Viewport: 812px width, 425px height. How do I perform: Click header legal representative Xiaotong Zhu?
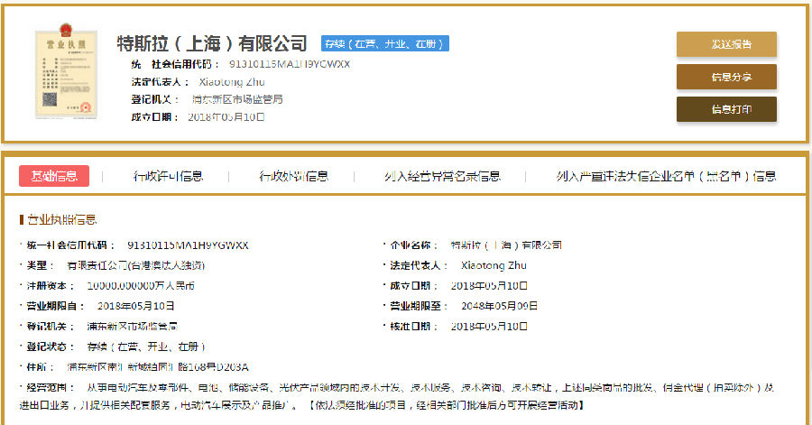pyautogui.click(x=232, y=82)
